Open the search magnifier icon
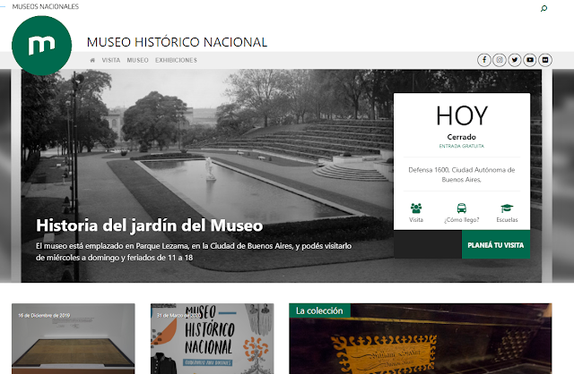Screen dimensions: 574x374 point(544,8)
